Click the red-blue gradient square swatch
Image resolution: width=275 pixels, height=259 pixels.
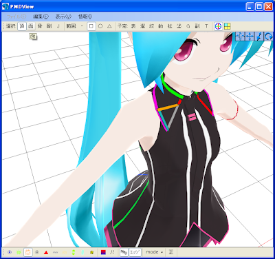103,252
